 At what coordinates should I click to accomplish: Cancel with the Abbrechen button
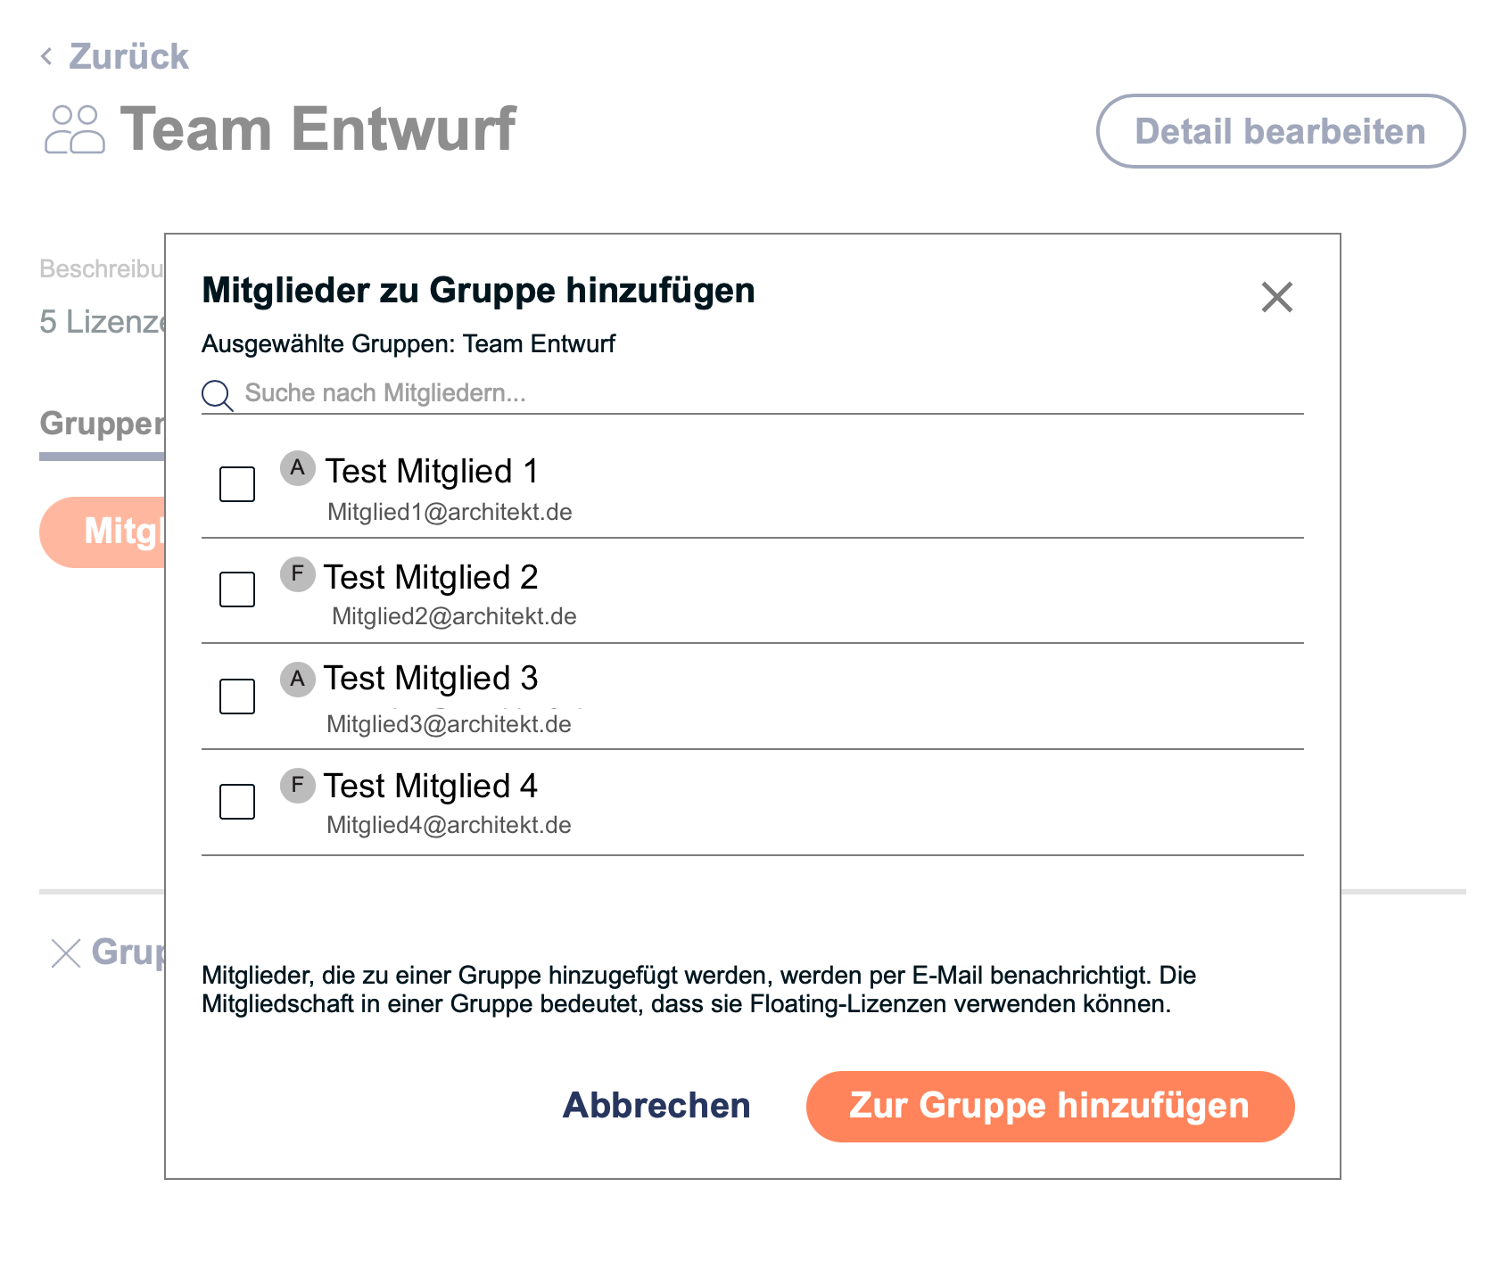tap(656, 1106)
